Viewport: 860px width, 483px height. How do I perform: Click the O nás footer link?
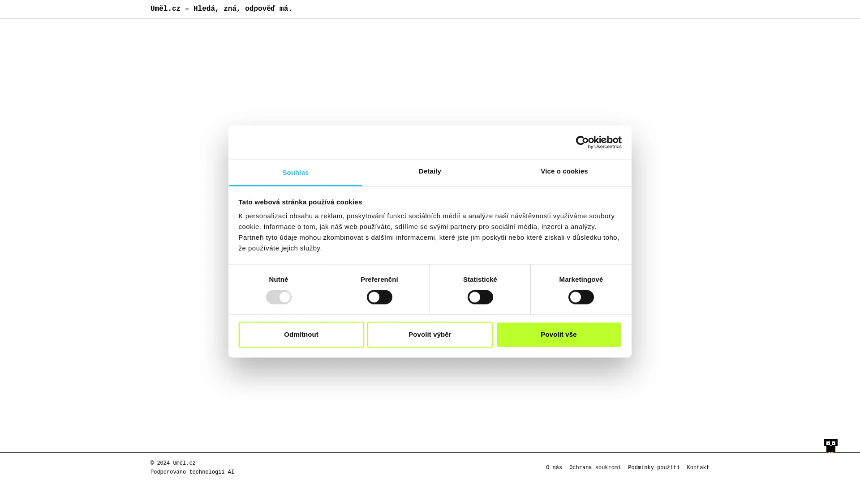554,467
